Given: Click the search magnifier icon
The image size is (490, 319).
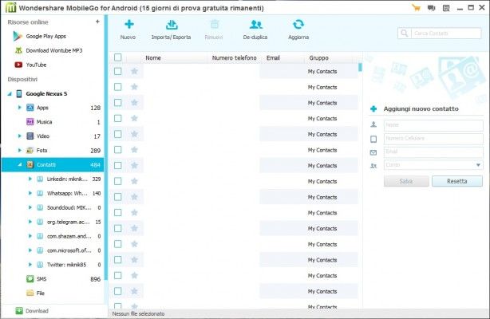Looking at the screenshot, I should point(405,33).
